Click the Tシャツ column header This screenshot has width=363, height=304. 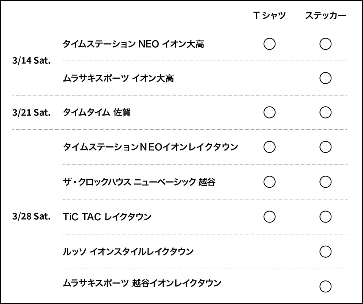click(269, 16)
